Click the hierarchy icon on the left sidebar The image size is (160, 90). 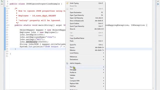pos(2,1)
